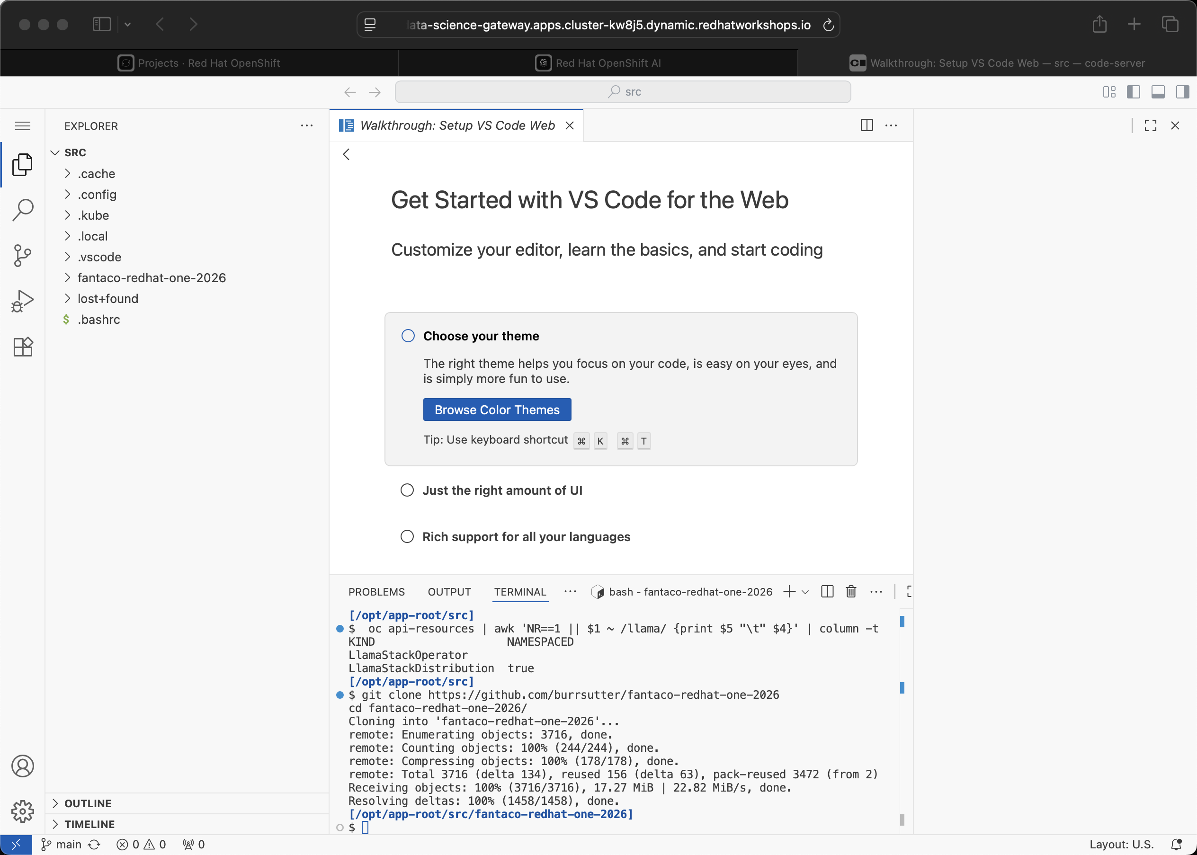1197x855 pixels.
Task: Open the new terminal launch profile dropdown
Action: click(x=805, y=592)
